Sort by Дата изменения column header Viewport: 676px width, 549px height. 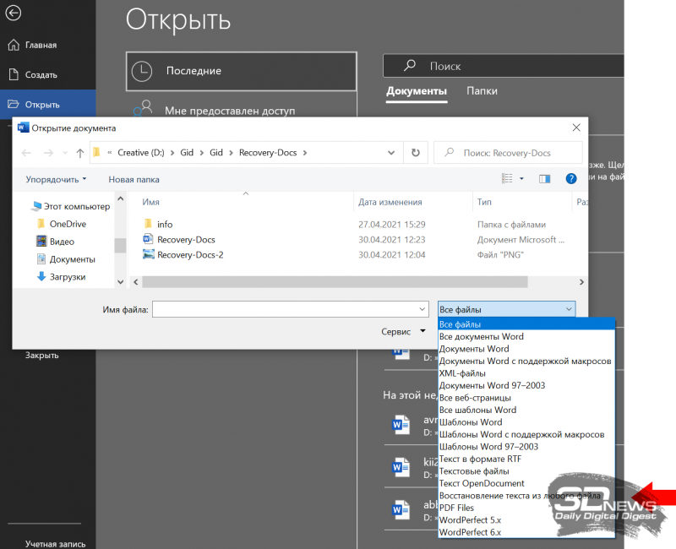tap(390, 202)
